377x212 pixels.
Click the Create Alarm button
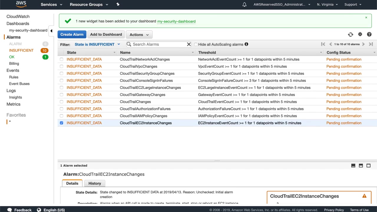click(72, 34)
